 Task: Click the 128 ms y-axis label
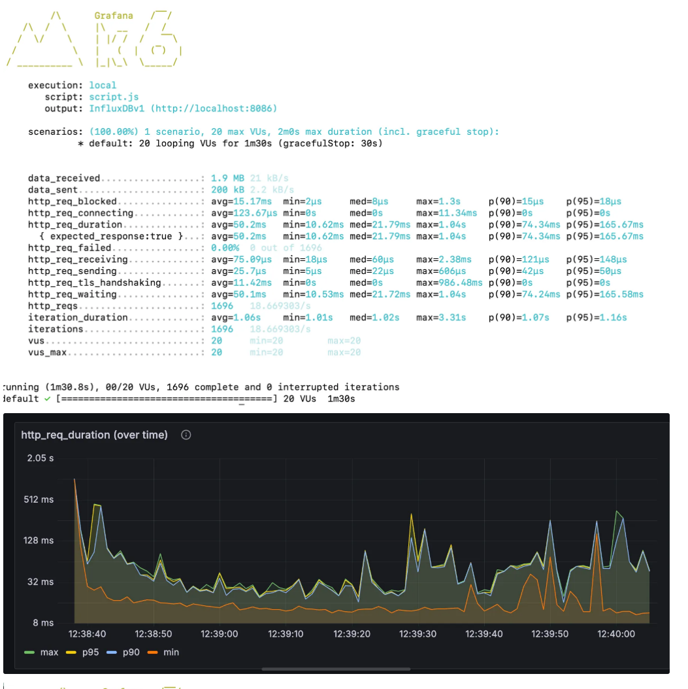click(39, 541)
